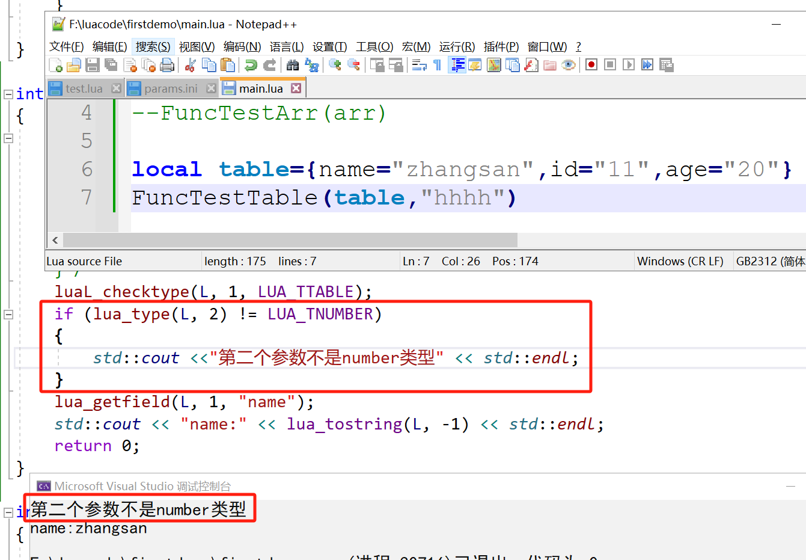Click the Close document toolbar icon
The image size is (806, 560).
coord(130,65)
